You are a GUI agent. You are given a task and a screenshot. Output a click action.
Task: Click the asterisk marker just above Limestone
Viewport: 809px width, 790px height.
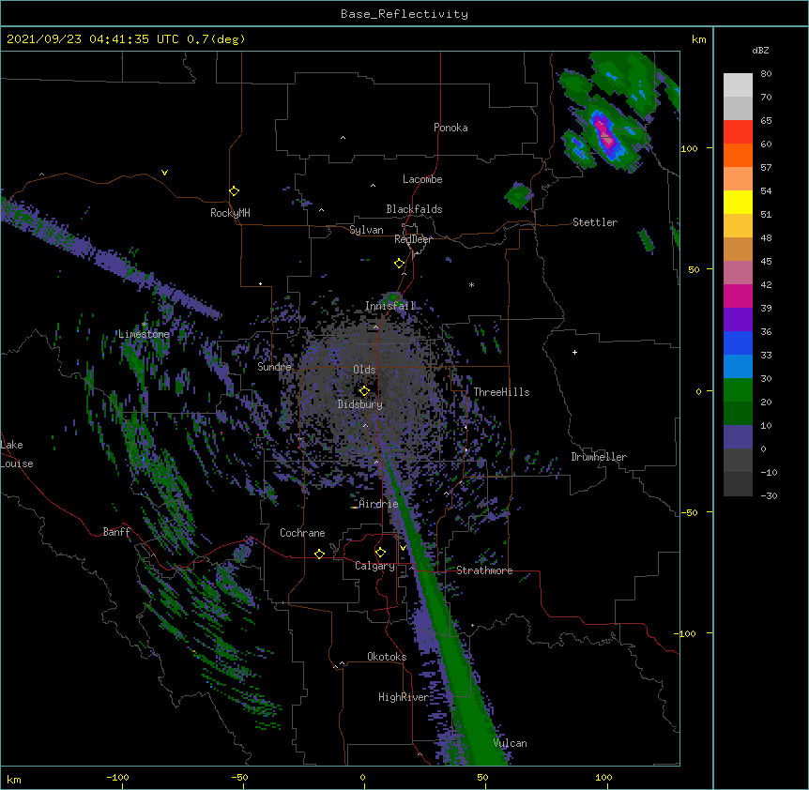[145, 325]
